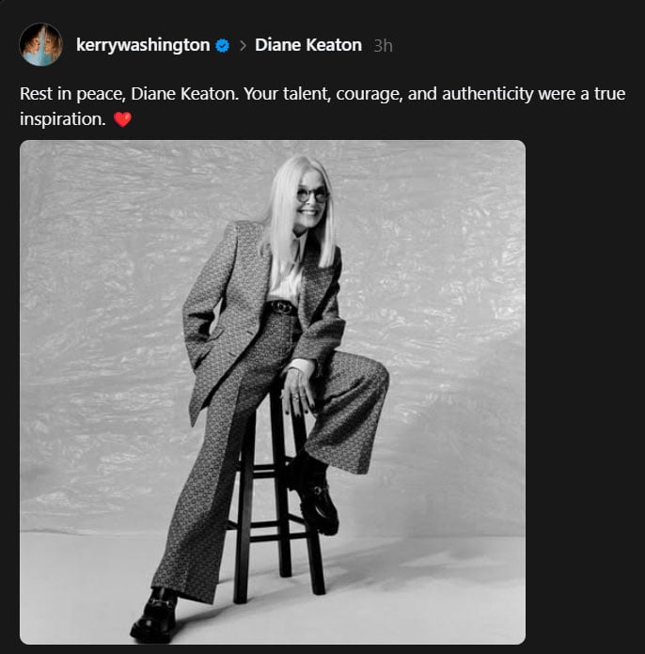Viewport: 645px width, 654px height.
Task: Open kerrywashington's profile picture avatar
Action: [x=40, y=44]
